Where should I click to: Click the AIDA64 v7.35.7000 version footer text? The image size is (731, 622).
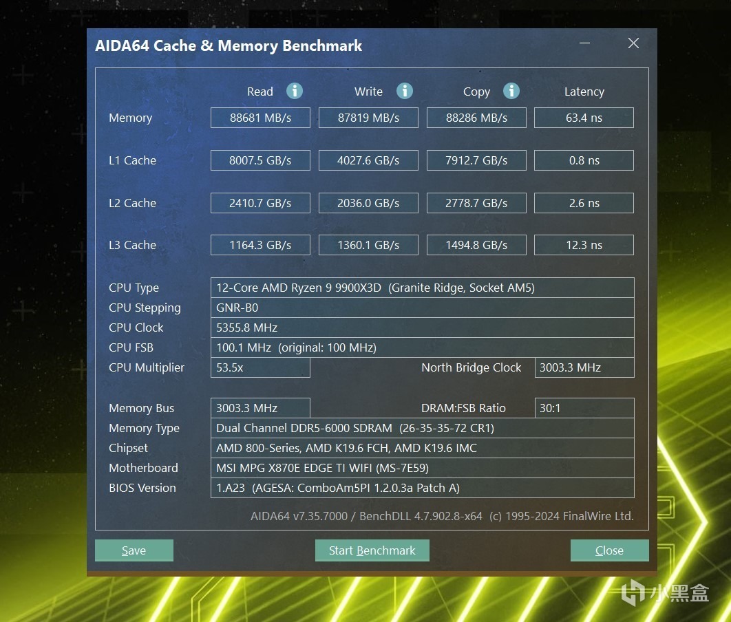[442, 516]
